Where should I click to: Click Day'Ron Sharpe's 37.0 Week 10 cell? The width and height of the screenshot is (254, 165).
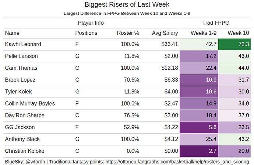coord(236,116)
